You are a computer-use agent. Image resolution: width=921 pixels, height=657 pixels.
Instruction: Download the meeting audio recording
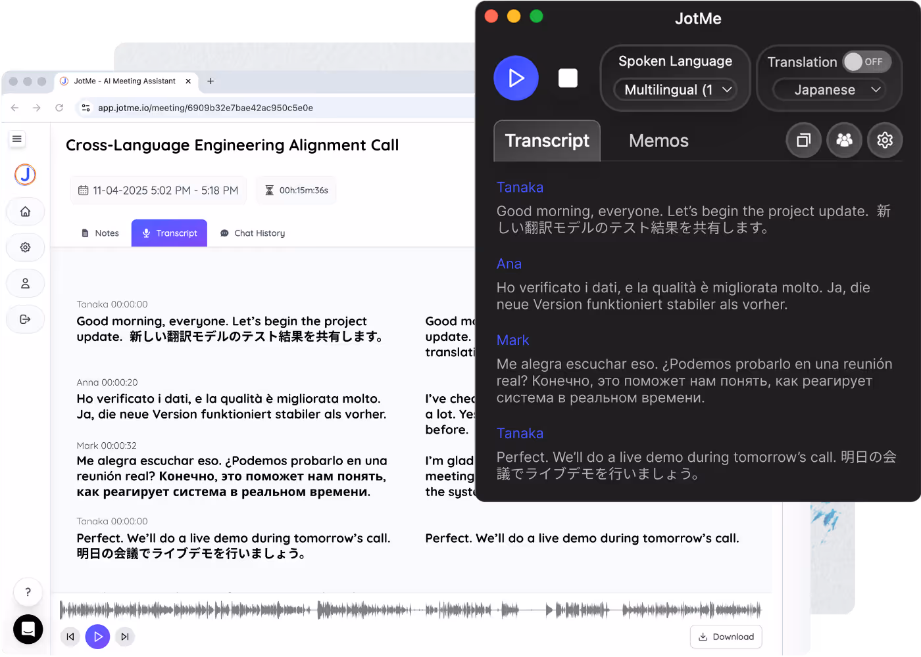click(726, 637)
